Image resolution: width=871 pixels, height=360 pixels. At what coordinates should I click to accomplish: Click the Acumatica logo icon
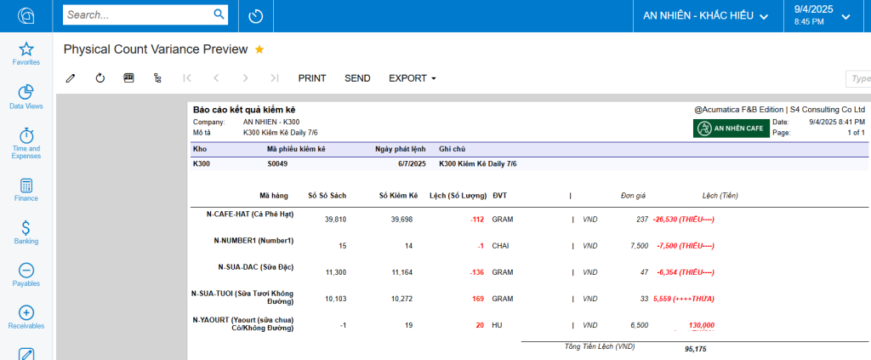click(x=26, y=15)
